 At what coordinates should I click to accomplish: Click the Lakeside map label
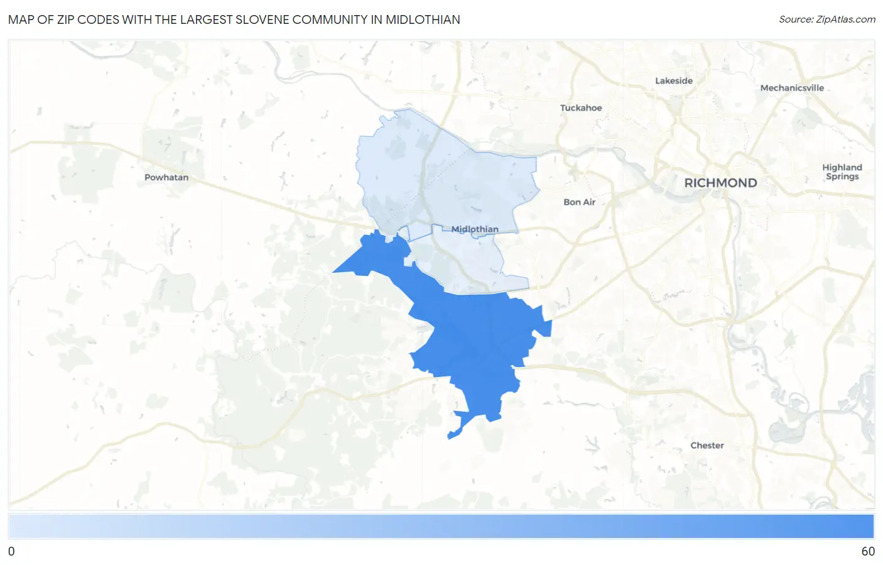click(674, 80)
